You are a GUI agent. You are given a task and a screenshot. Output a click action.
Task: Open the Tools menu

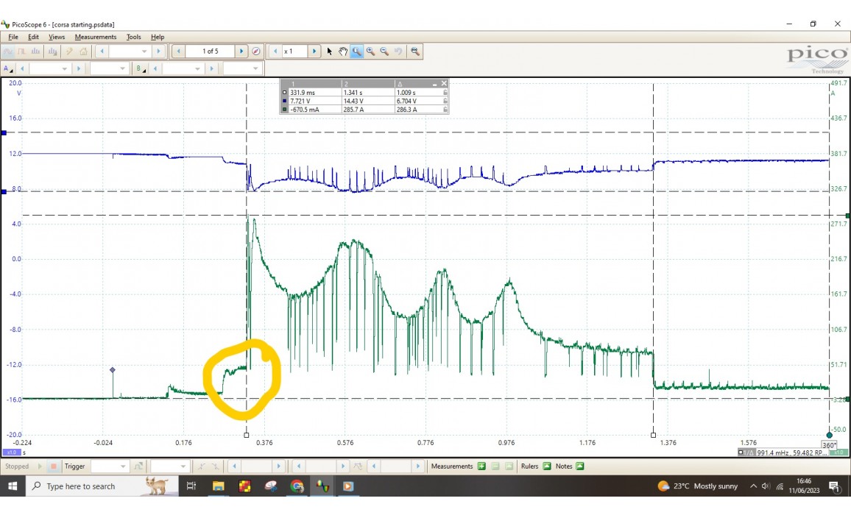point(133,37)
